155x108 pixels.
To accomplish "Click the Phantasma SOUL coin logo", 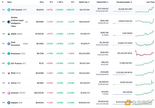I will [9, 54].
